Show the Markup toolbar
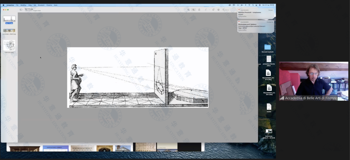Image resolution: width=350 pixels, height=160 pixels. point(218,10)
